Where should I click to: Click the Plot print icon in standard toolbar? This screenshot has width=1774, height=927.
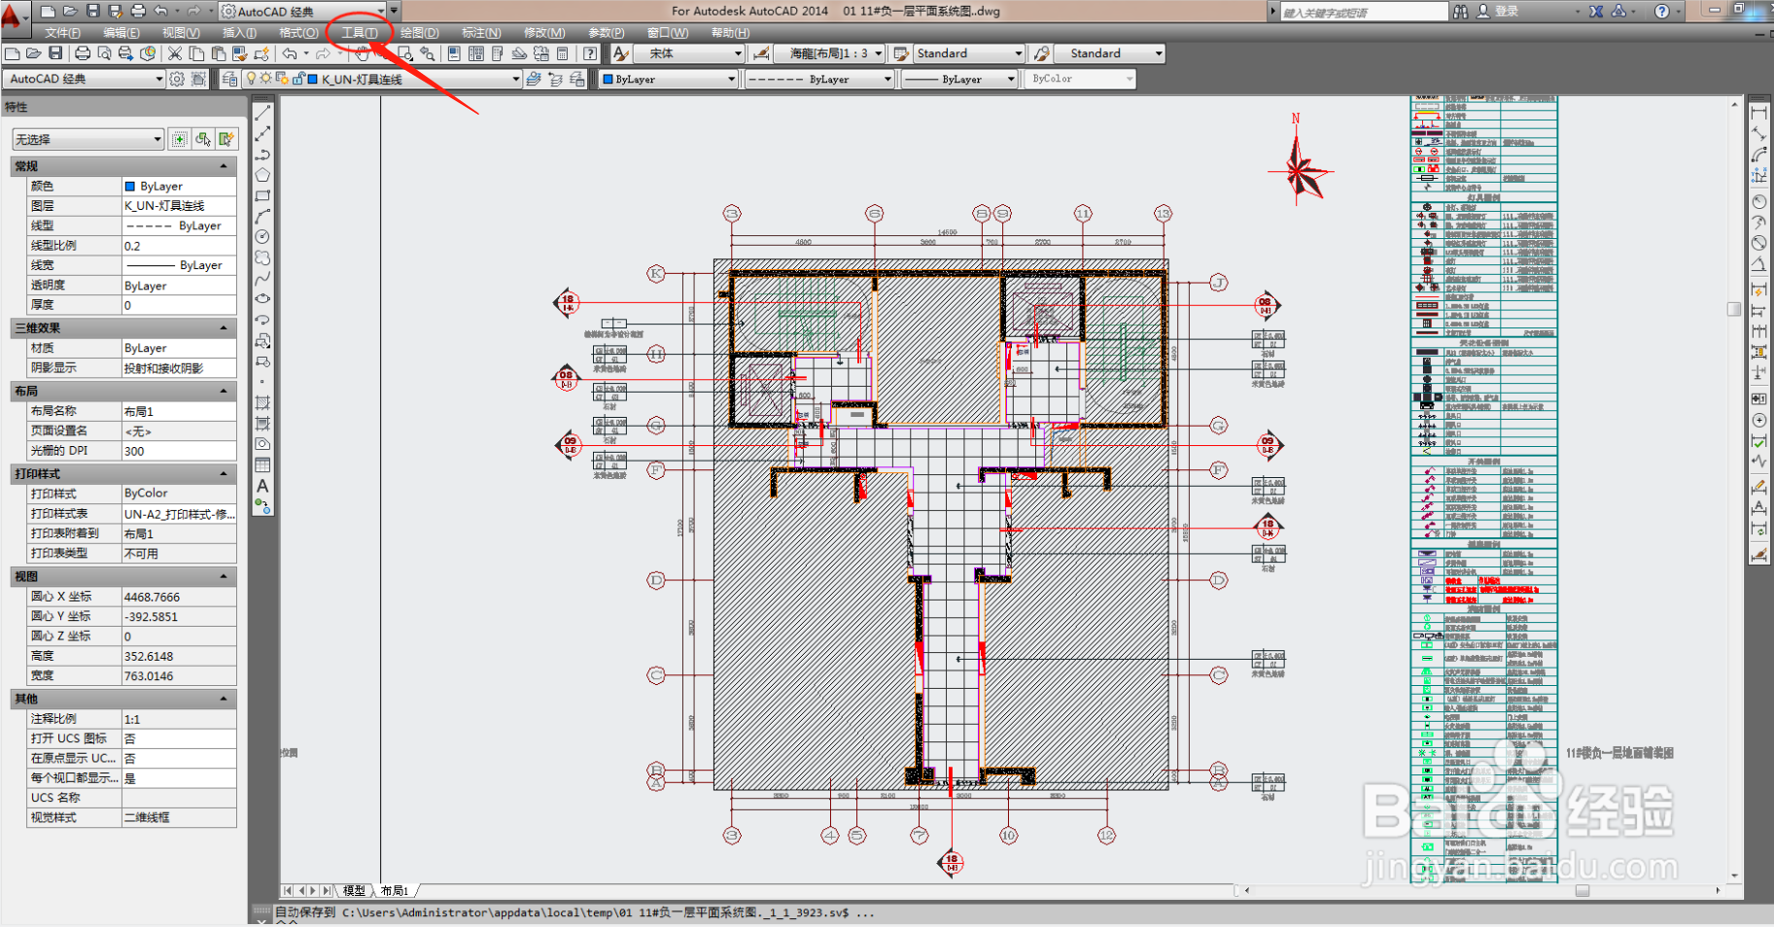coord(83,53)
